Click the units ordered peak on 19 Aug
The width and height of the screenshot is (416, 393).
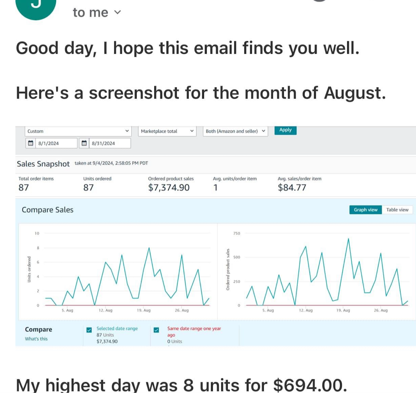point(149,248)
